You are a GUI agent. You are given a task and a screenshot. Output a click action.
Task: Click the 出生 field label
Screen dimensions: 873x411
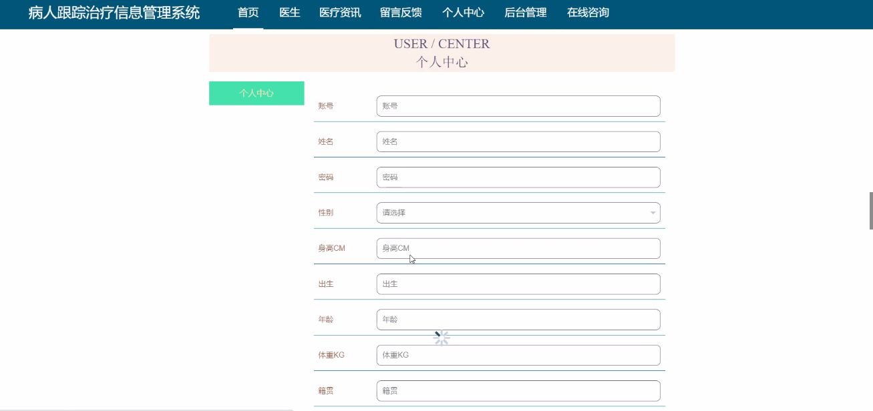325,284
